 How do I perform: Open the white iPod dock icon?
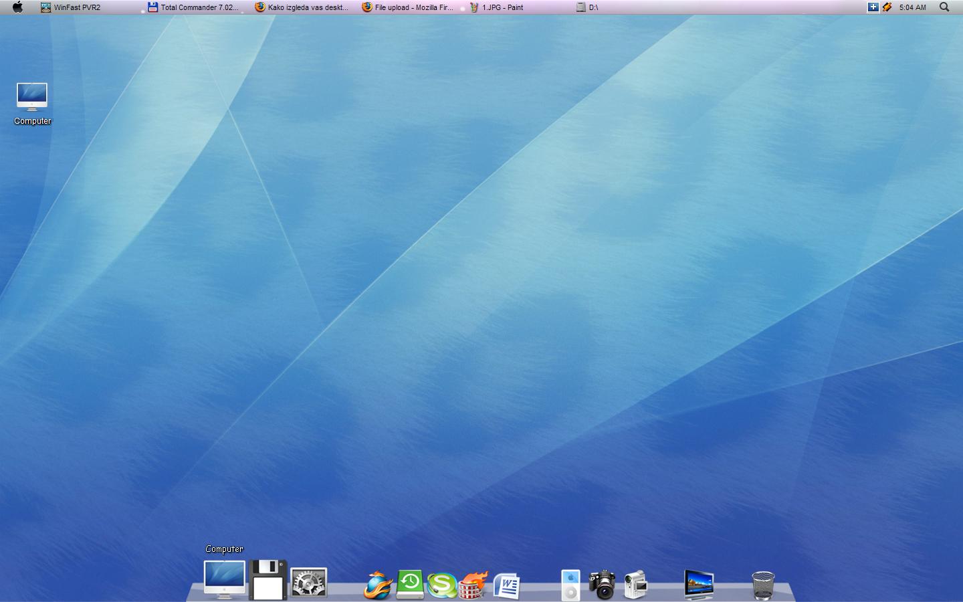click(x=570, y=585)
